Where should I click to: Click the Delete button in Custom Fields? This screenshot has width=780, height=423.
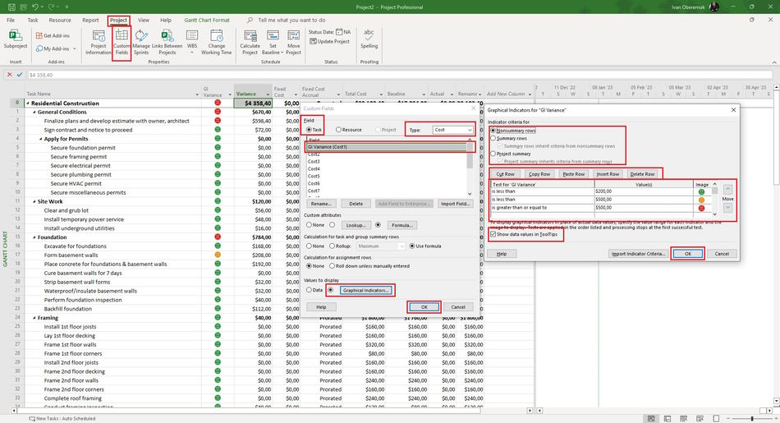click(356, 204)
